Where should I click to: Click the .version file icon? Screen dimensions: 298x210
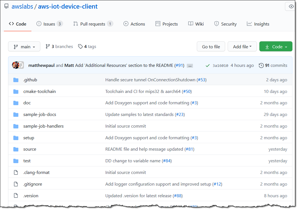[16, 196]
